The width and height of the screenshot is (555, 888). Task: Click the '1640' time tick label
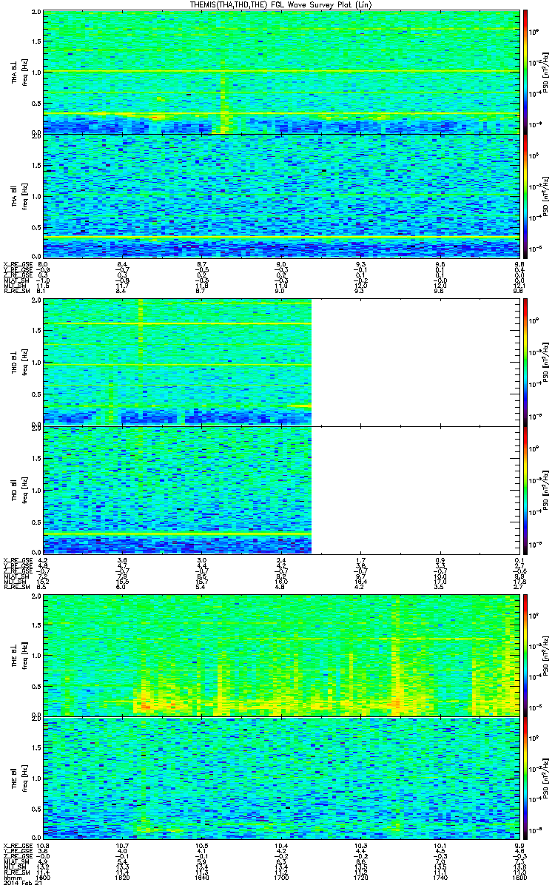point(201,878)
